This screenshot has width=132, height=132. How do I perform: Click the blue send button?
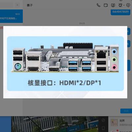point(126,111)
